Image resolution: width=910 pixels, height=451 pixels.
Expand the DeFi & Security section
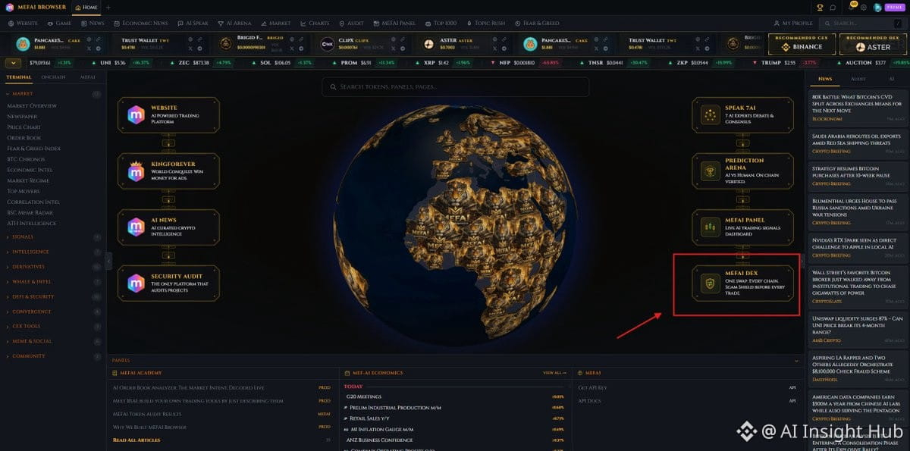pyautogui.click(x=53, y=296)
